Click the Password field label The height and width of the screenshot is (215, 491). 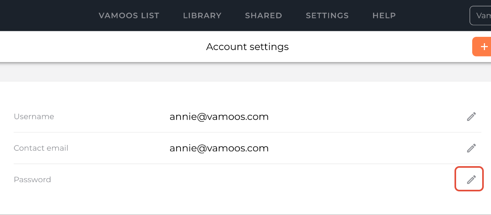tap(32, 179)
